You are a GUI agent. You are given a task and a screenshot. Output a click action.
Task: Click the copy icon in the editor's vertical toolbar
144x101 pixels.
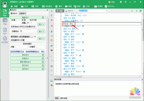tap(52, 36)
